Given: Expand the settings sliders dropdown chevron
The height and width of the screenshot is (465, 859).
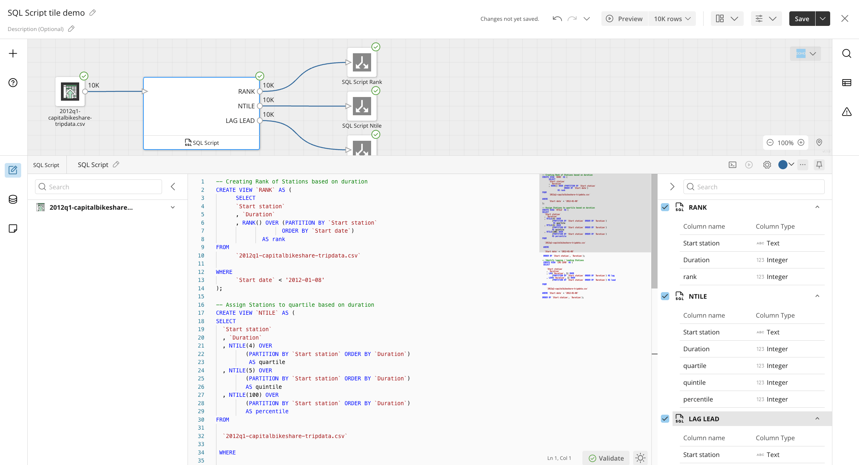Looking at the screenshot, I should pos(773,19).
